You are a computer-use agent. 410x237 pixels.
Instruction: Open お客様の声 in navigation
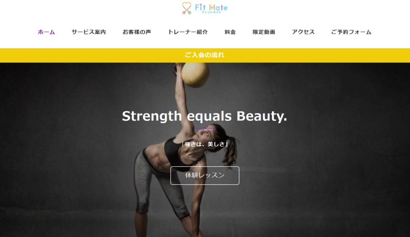click(x=137, y=32)
